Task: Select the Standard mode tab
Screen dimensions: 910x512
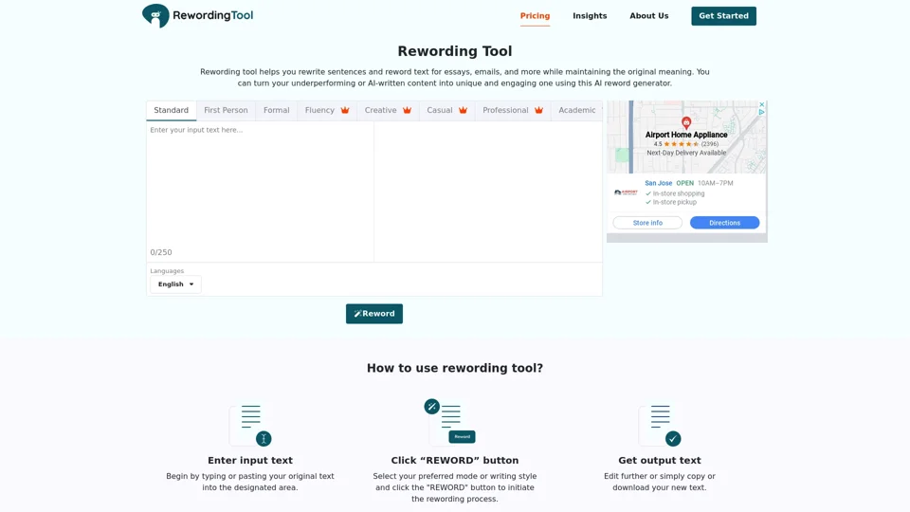Action: pyautogui.click(x=172, y=110)
